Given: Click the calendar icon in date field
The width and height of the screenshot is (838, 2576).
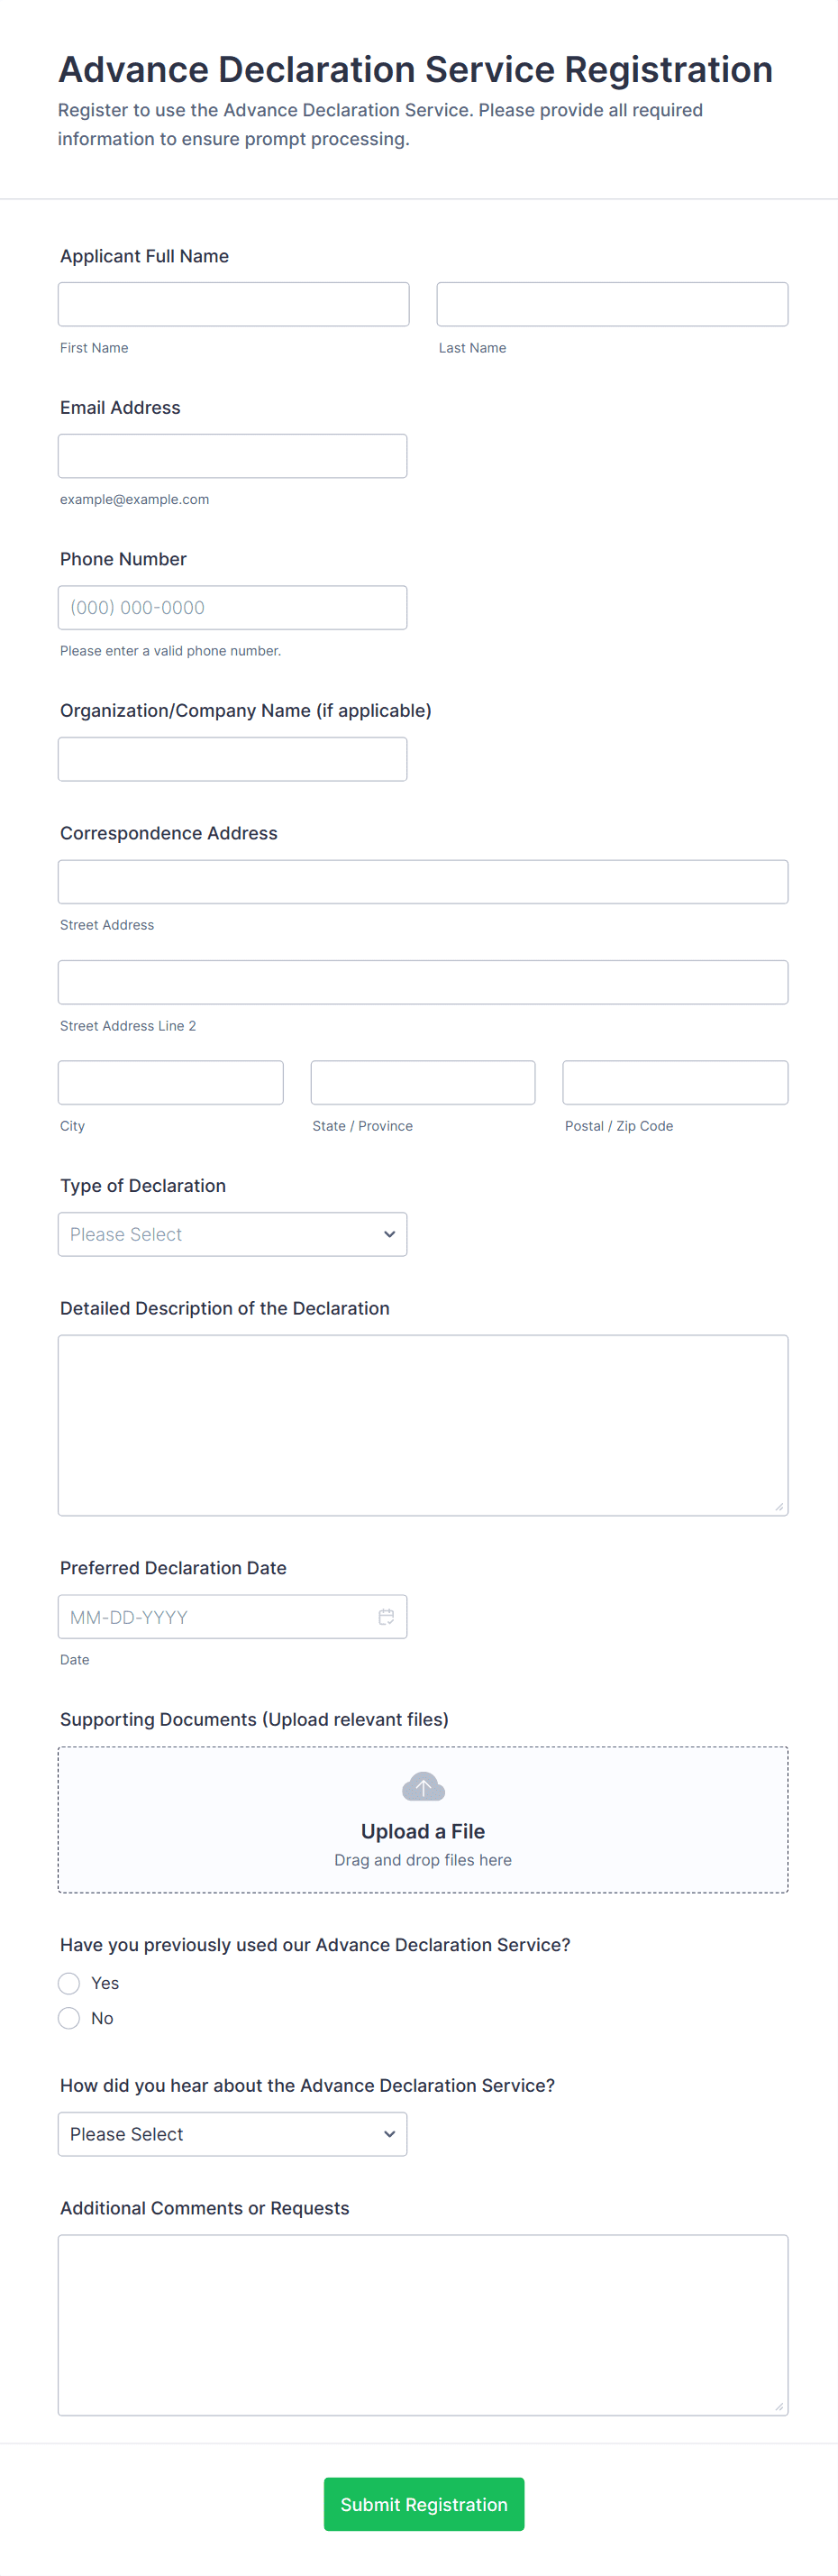Looking at the screenshot, I should click(x=386, y=1617).
